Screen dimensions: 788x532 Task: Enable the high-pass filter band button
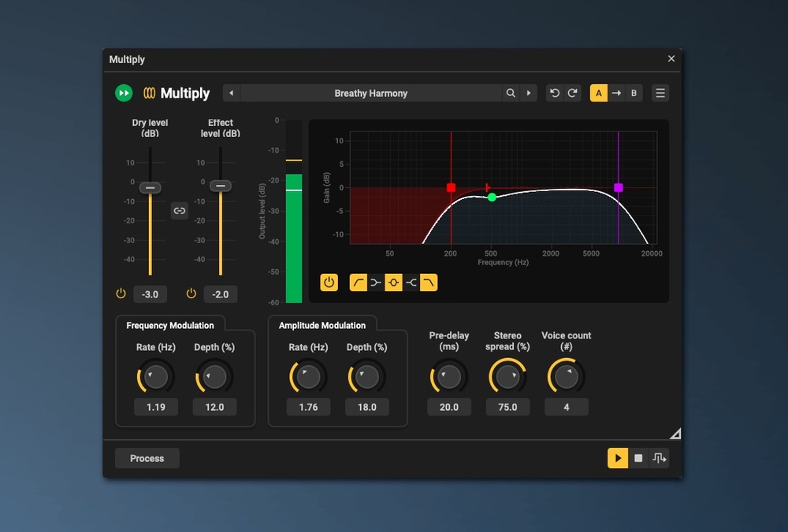[358, 283]
